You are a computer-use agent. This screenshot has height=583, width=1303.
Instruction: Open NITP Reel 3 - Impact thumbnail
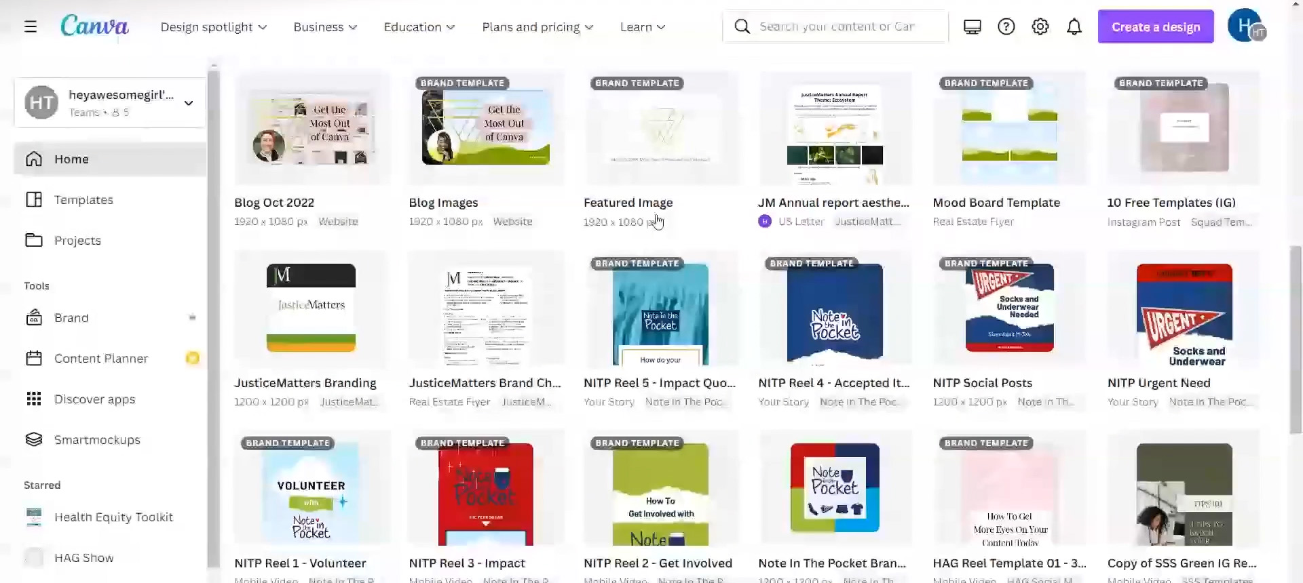click(486, 488)
